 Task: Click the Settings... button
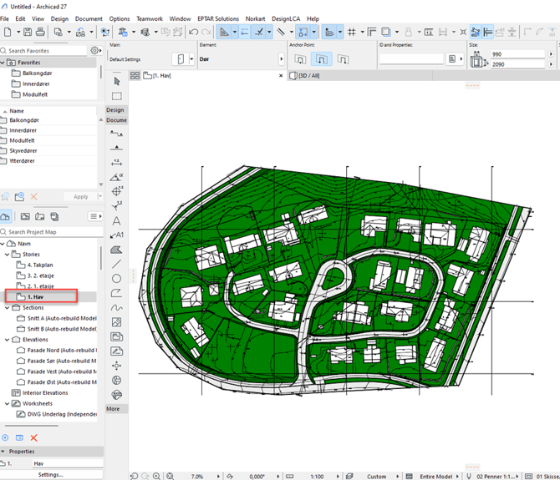click(50, 474)
